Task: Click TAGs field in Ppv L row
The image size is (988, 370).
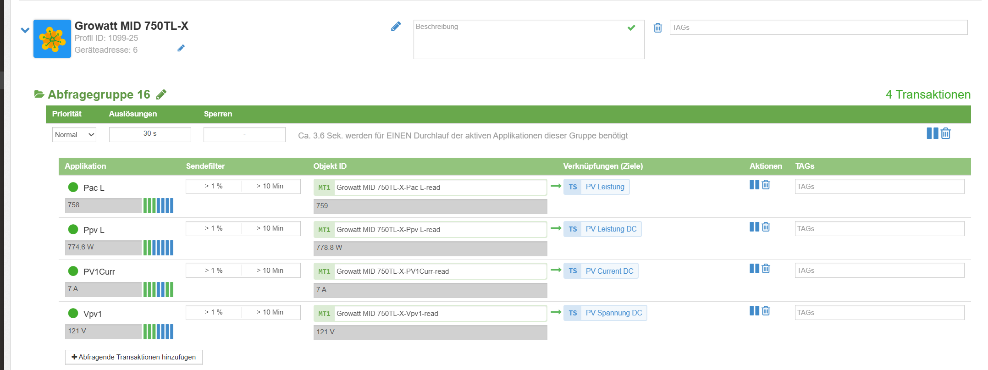Action: [879, 228]
